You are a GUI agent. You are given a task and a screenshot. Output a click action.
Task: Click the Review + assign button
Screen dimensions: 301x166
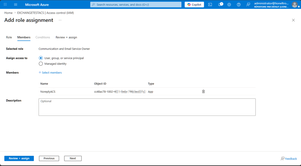point(19,158)
